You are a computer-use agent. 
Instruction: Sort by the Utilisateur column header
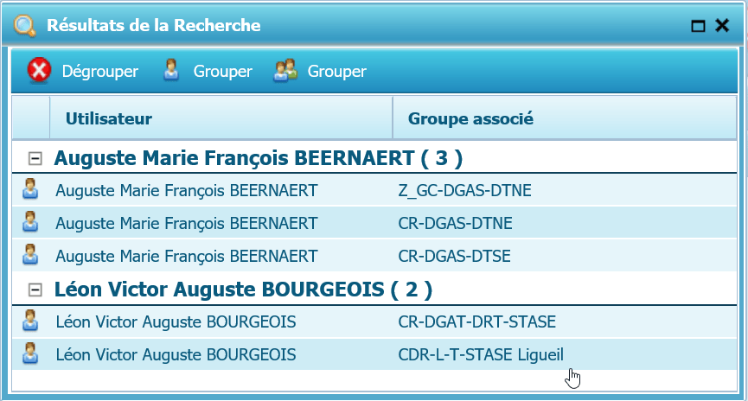pos(109,118)
